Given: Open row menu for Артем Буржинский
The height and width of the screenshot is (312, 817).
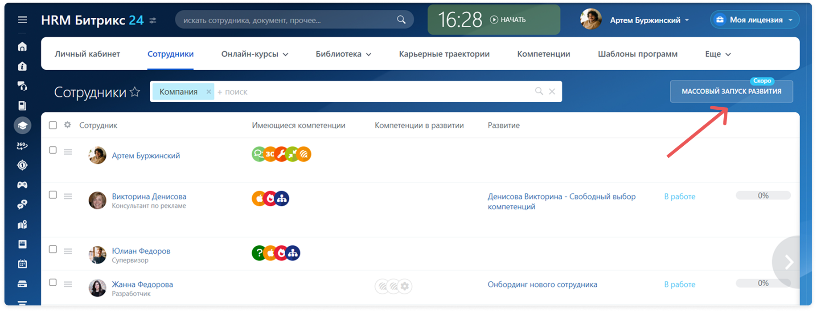Looking at the screenshot, I should click(68, 152).
